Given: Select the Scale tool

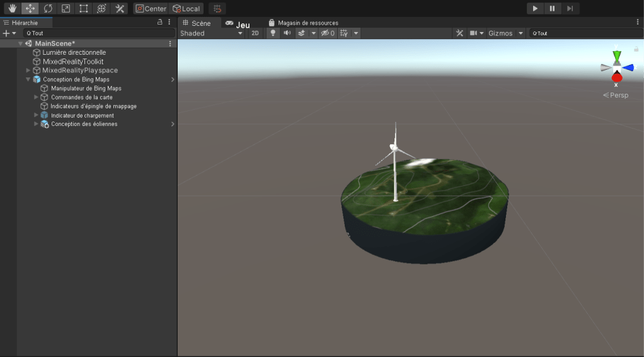Looking at the screenshot, I should (66, 9).
